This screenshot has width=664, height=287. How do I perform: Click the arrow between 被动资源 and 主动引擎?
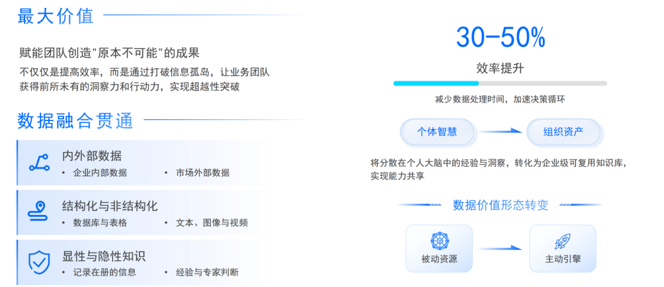pos(500,248)
